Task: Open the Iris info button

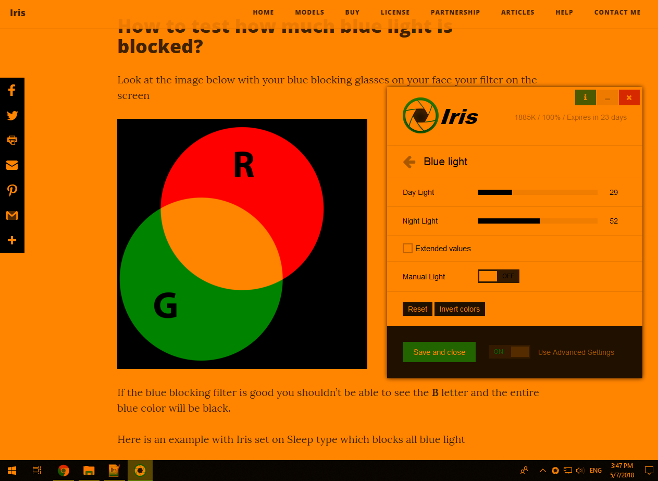Action: [x=586, y=97]
